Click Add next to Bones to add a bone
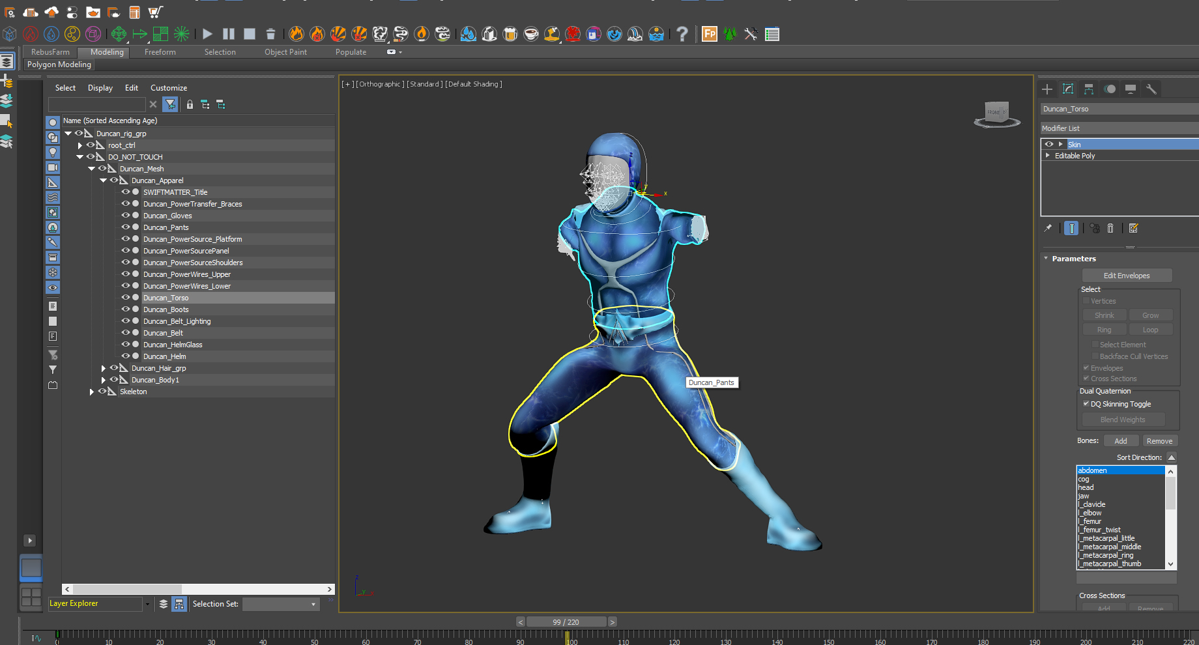1199x645 pixels. 1121,440
